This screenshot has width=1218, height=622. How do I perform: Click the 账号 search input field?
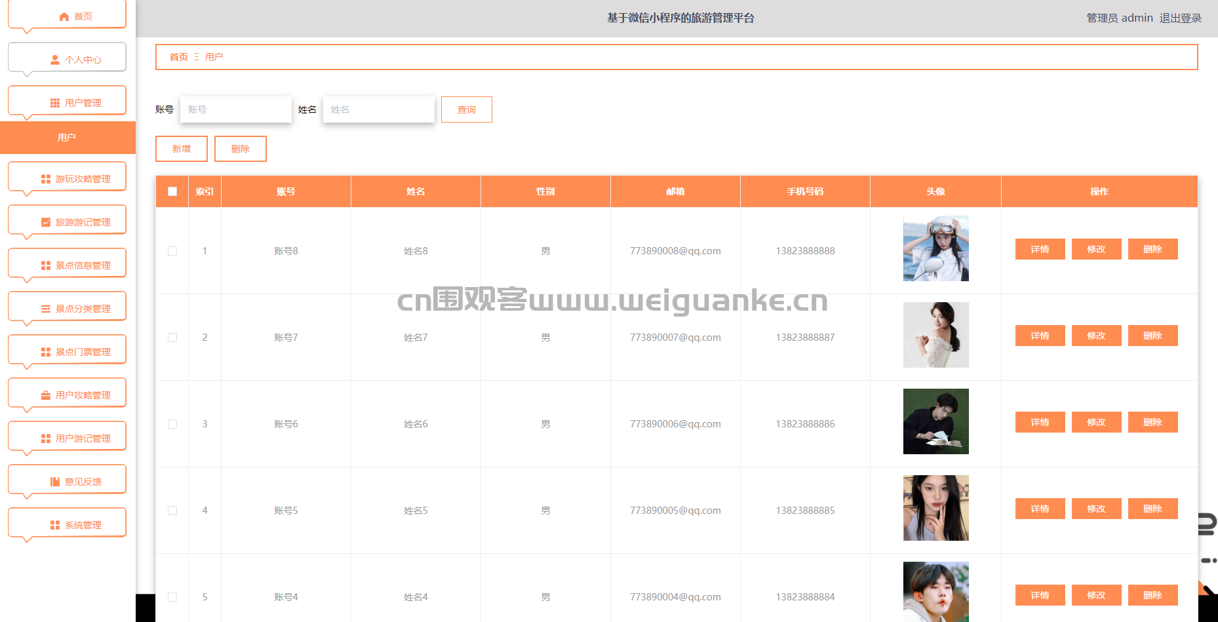pyautogui.click(x=236, y=109)
